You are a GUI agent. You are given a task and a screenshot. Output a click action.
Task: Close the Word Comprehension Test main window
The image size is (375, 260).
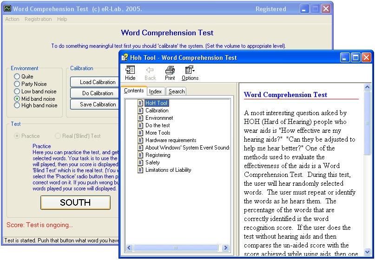(x=326, y=9)
